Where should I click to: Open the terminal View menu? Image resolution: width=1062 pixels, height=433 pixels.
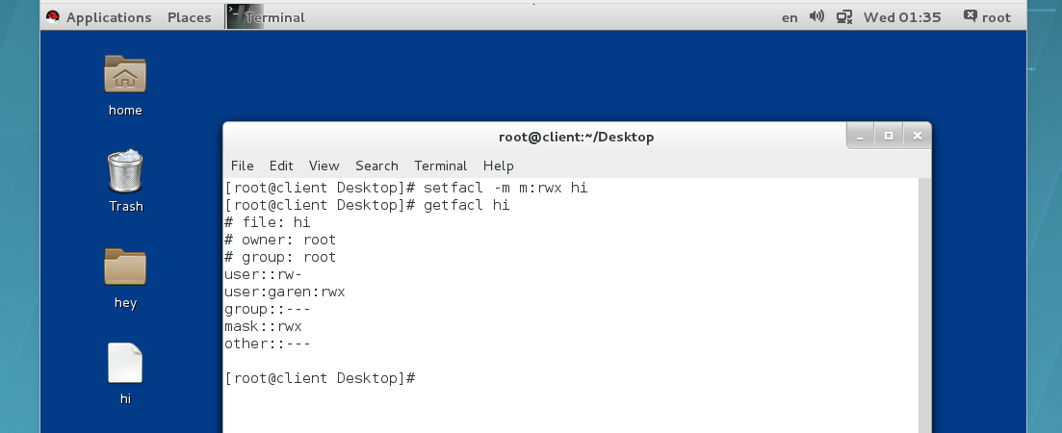(x=324, y=166)
